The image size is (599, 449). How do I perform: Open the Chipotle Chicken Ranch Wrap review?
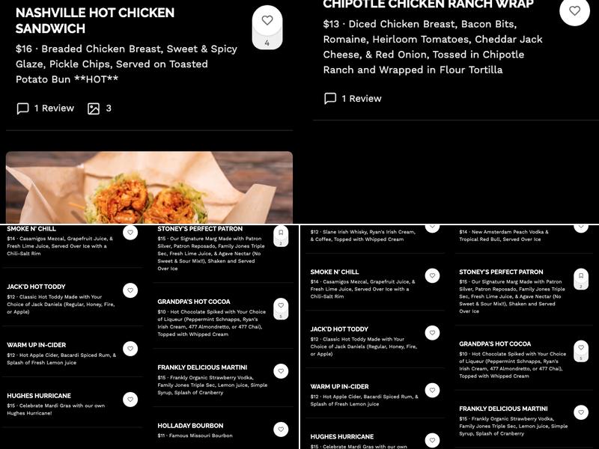(x=353, y=99)
